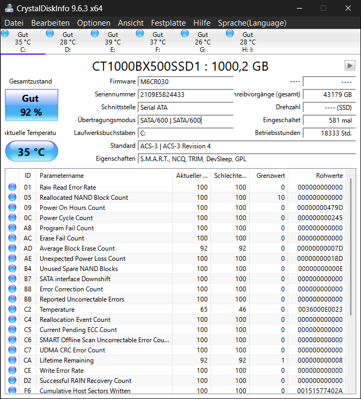Click the Drehzahl value ---- (SSD)
This screenshot has width=361, height=399.
329,108
